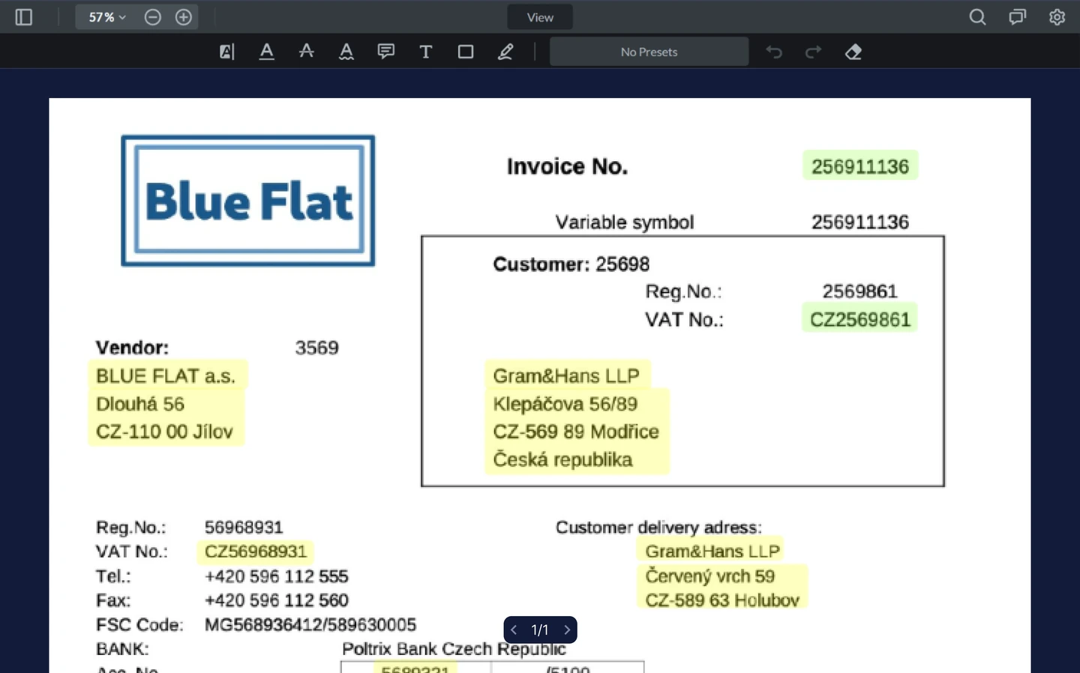Select the squiggly underline tool

[346, 52]
